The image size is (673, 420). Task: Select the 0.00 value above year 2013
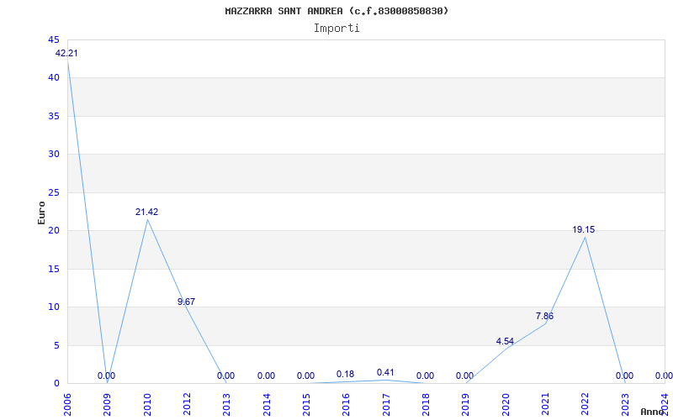(x=225, y=375)
